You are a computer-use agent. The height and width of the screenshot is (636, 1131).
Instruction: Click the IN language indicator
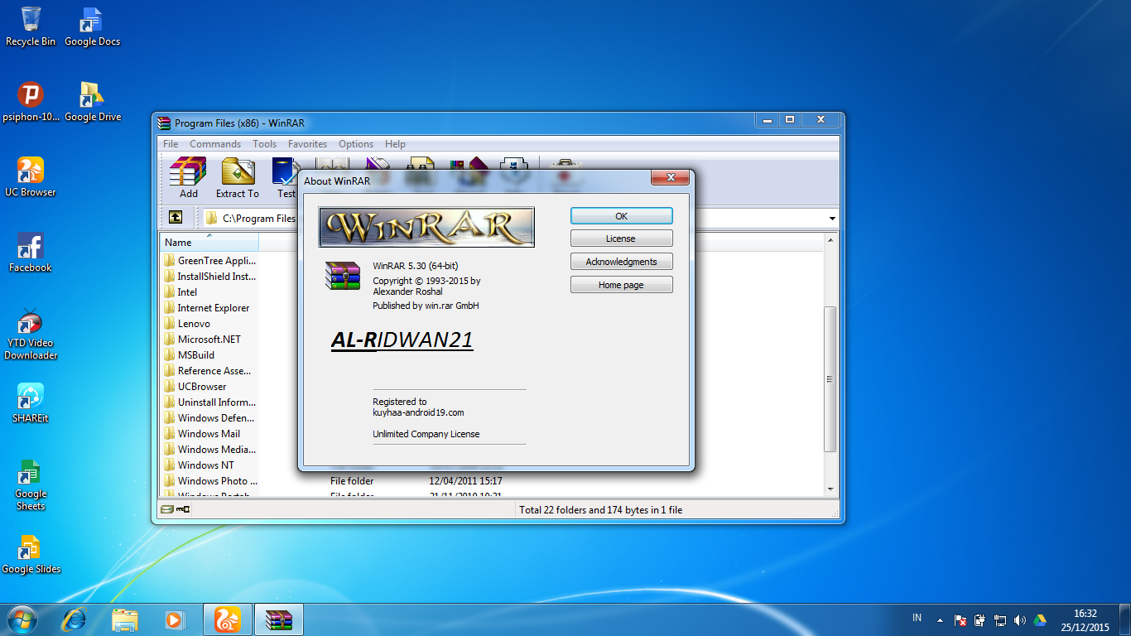coord(917,618)
